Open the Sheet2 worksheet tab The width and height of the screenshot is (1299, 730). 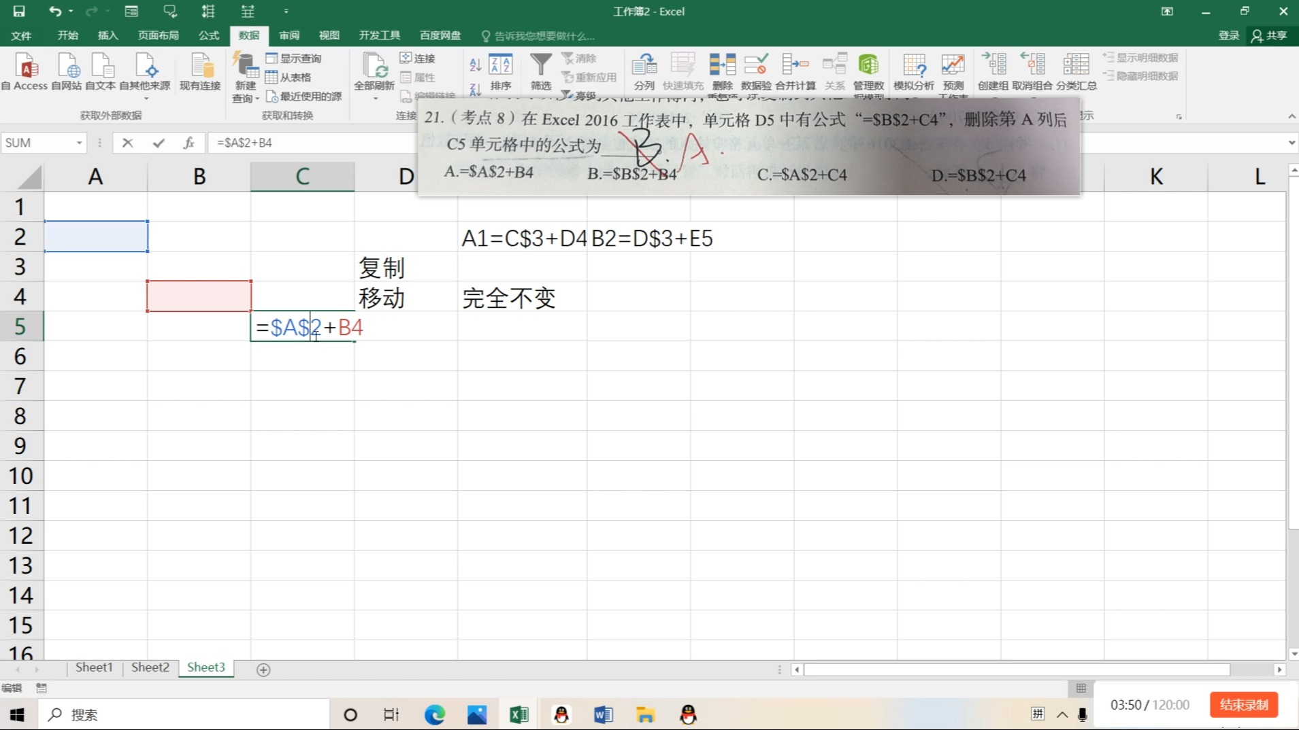[149, 667]
